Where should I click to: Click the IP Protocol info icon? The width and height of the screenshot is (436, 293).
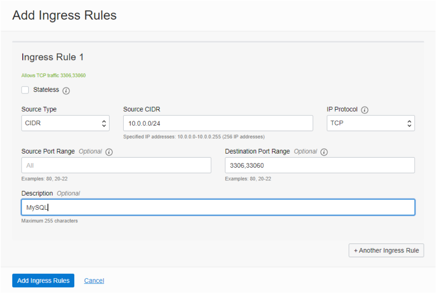(x=364, y=110)
